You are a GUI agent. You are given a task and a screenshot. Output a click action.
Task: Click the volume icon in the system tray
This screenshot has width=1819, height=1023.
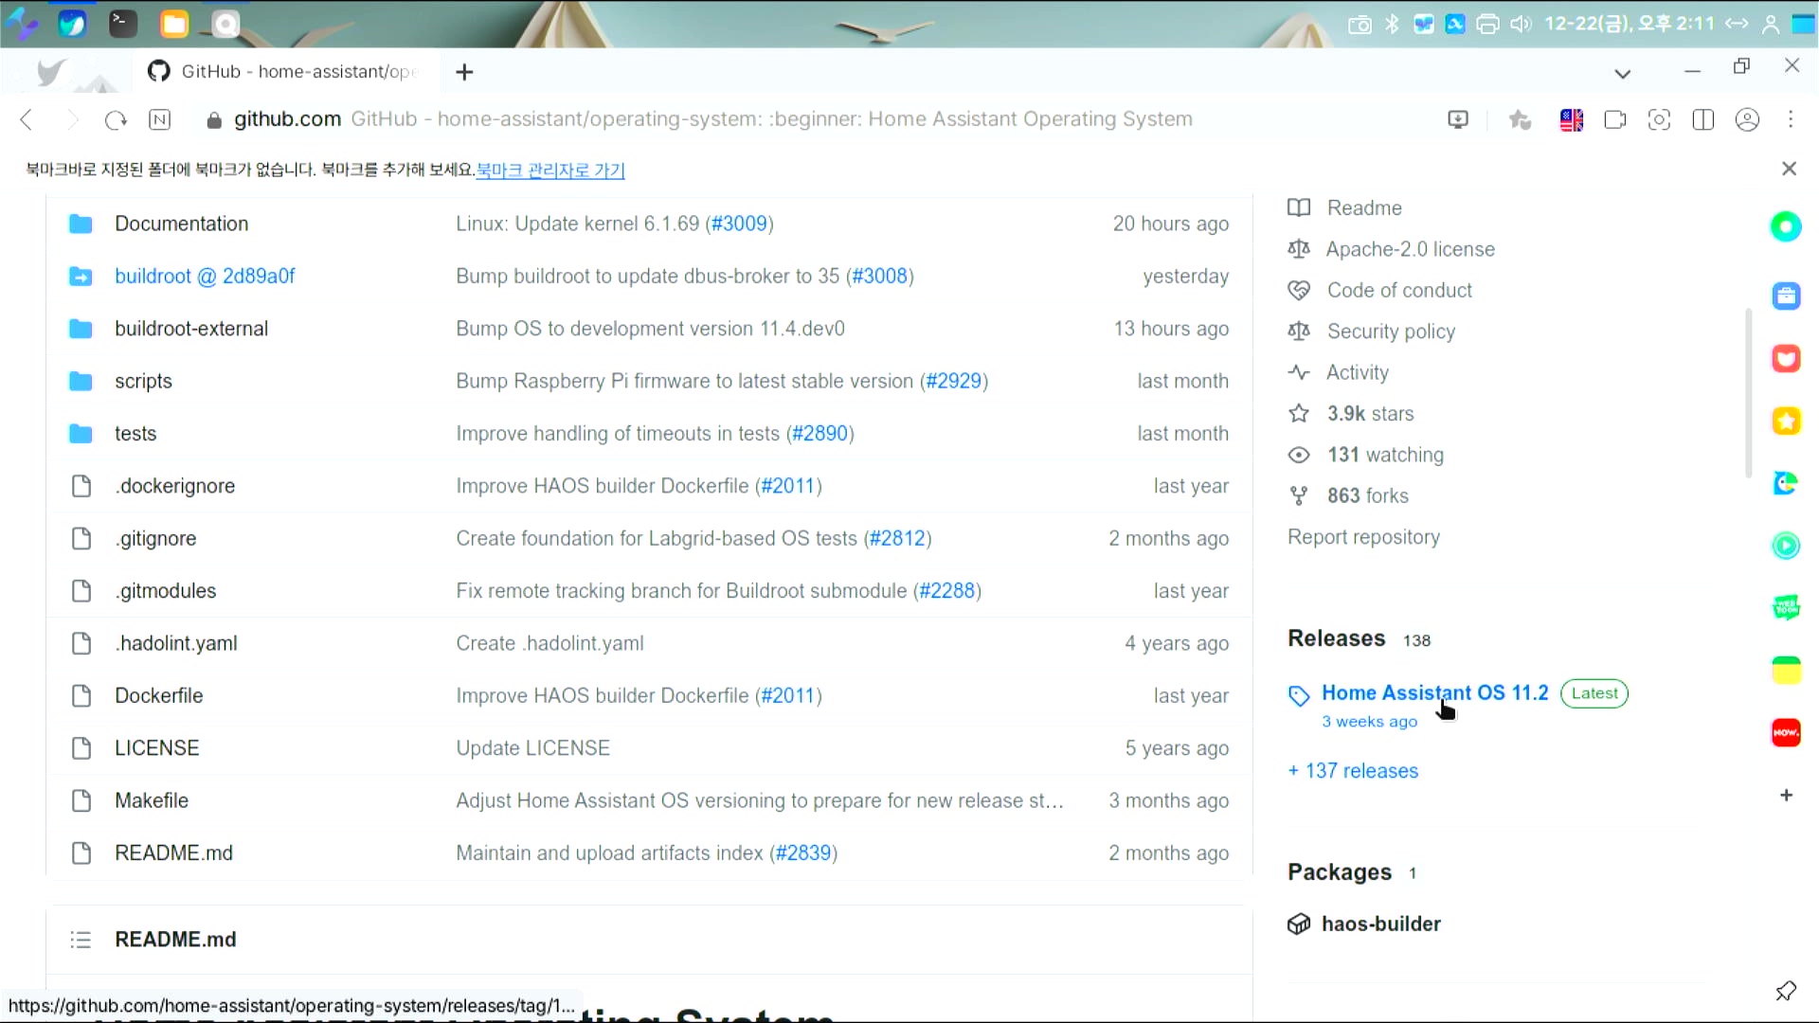tap(1521, 24)
